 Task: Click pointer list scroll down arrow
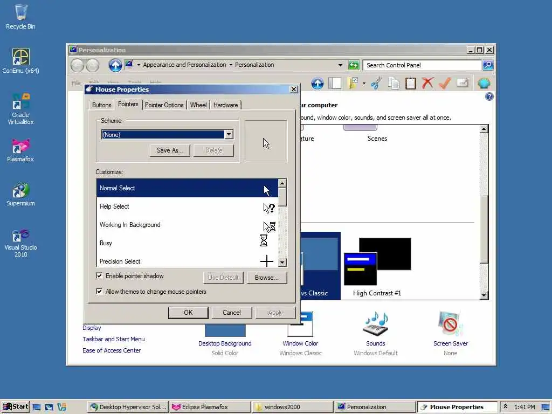[x=282, y=263]
